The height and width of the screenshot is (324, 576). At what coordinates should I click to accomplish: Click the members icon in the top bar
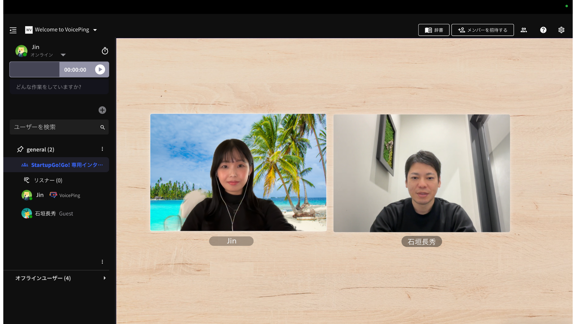point(523,30)
